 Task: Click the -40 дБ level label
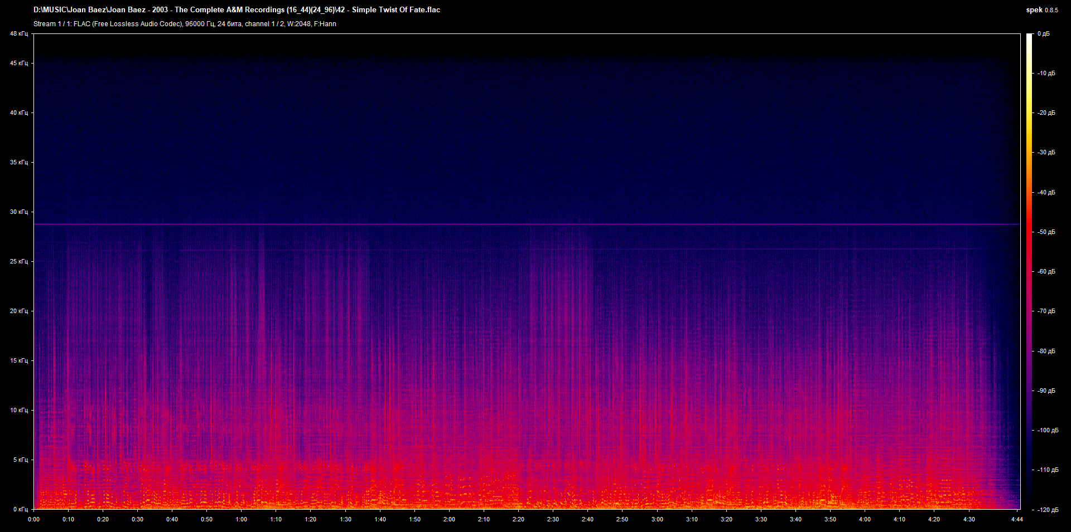pos(1046,193)
